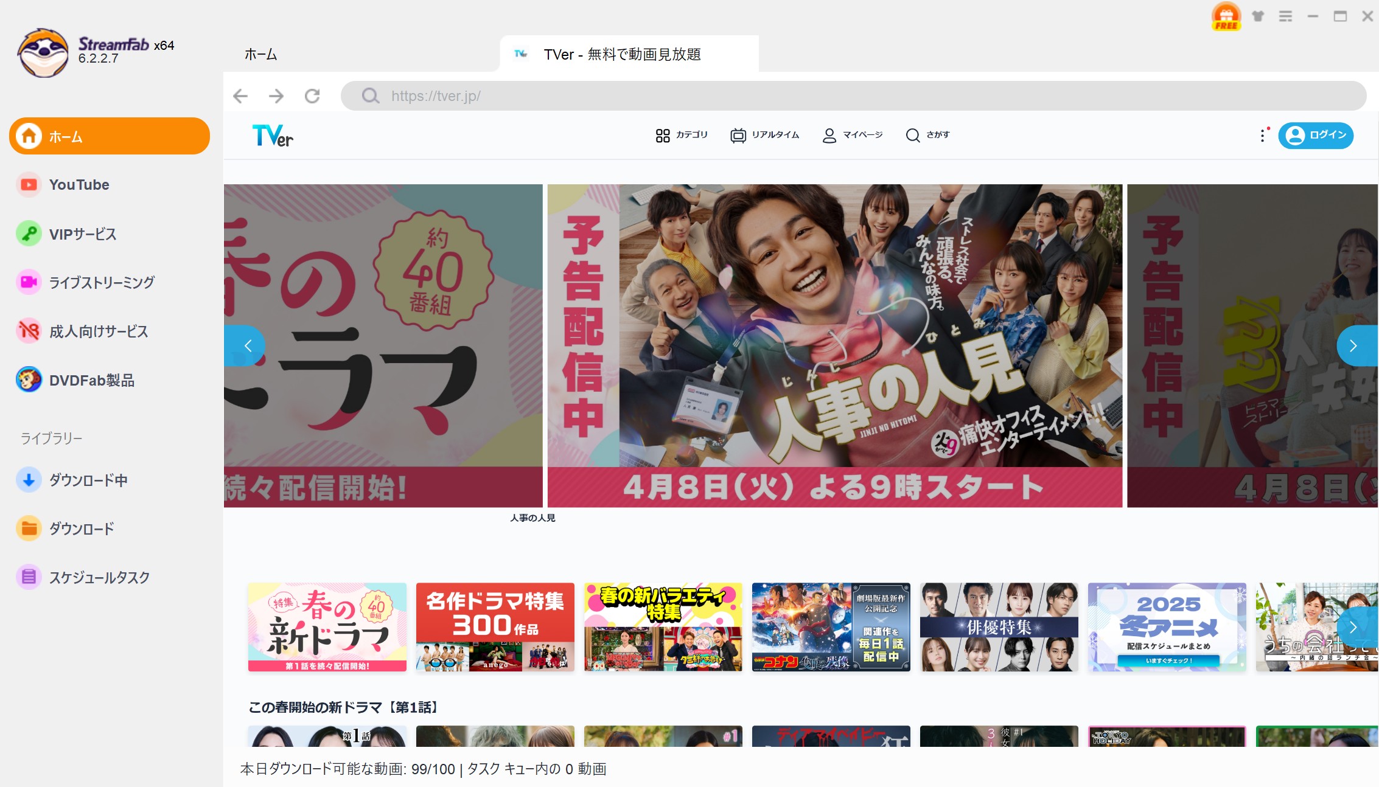The image size is (1379, 787).
Task: Open マイページ in TVer navigation
Action: pyautogui.click(x=852, y=135)
